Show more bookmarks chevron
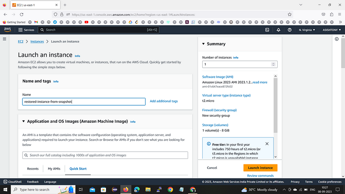 coord(340,22)
